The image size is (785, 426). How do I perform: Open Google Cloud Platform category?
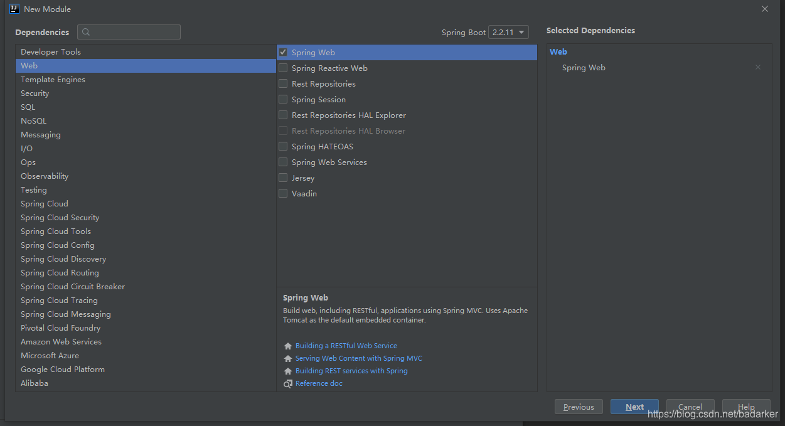pos(146,370)
